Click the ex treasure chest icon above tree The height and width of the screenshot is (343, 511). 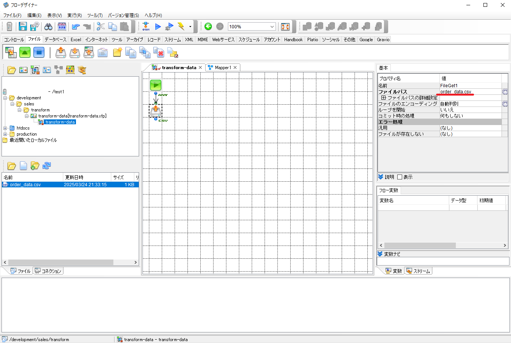pyautogui.click(x=70, y=70)
